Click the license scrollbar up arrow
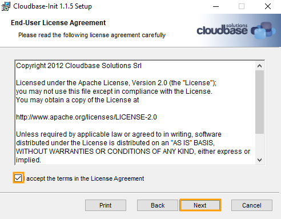Image resolution: width=281 pixels, height=219 pixels. click(259, 66)
